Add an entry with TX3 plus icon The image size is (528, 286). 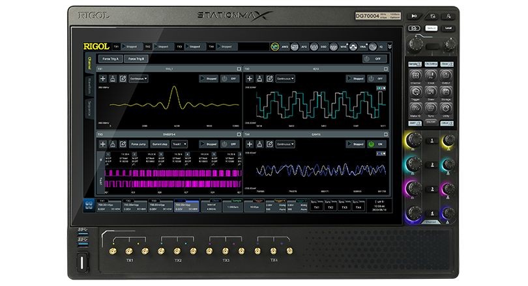[103, 144]
